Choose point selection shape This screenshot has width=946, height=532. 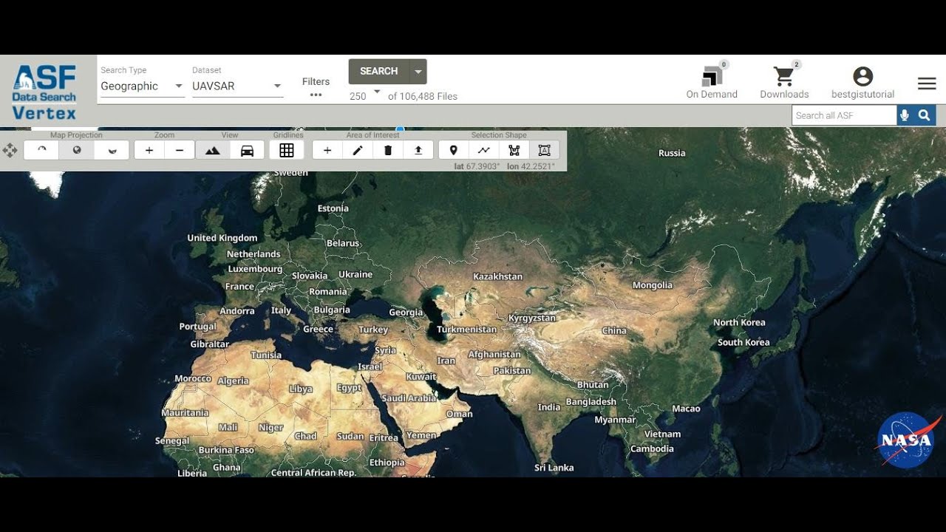pyautogui.click(x=454, y=150)
